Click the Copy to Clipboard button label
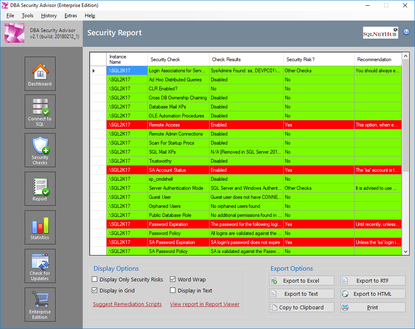415x329 pixels. pos(301,307)
